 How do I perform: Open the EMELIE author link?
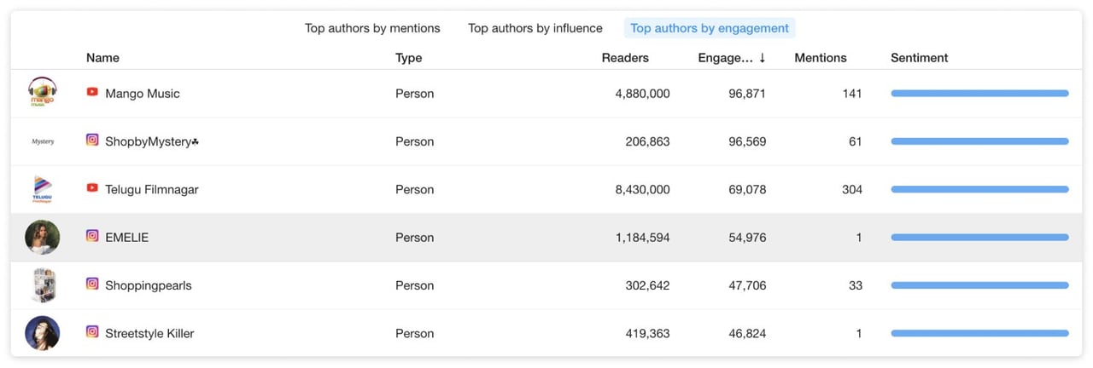[127, 238]
